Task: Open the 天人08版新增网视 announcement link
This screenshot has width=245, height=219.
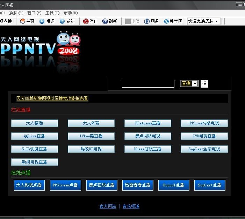Action: tap(52, 98)
